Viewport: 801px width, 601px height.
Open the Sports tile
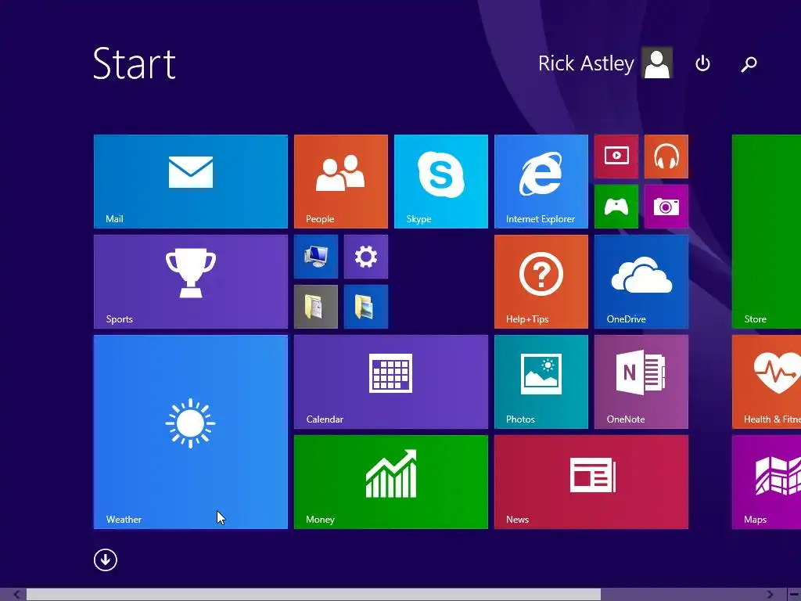click(191, 282)
